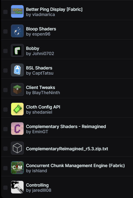
Task: Click the Cloth Config API green icon
Action: pos(17,109)
